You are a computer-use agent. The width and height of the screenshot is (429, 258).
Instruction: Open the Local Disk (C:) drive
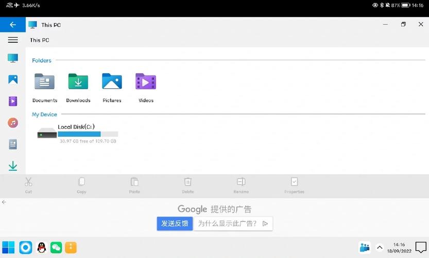pos(77,134)
